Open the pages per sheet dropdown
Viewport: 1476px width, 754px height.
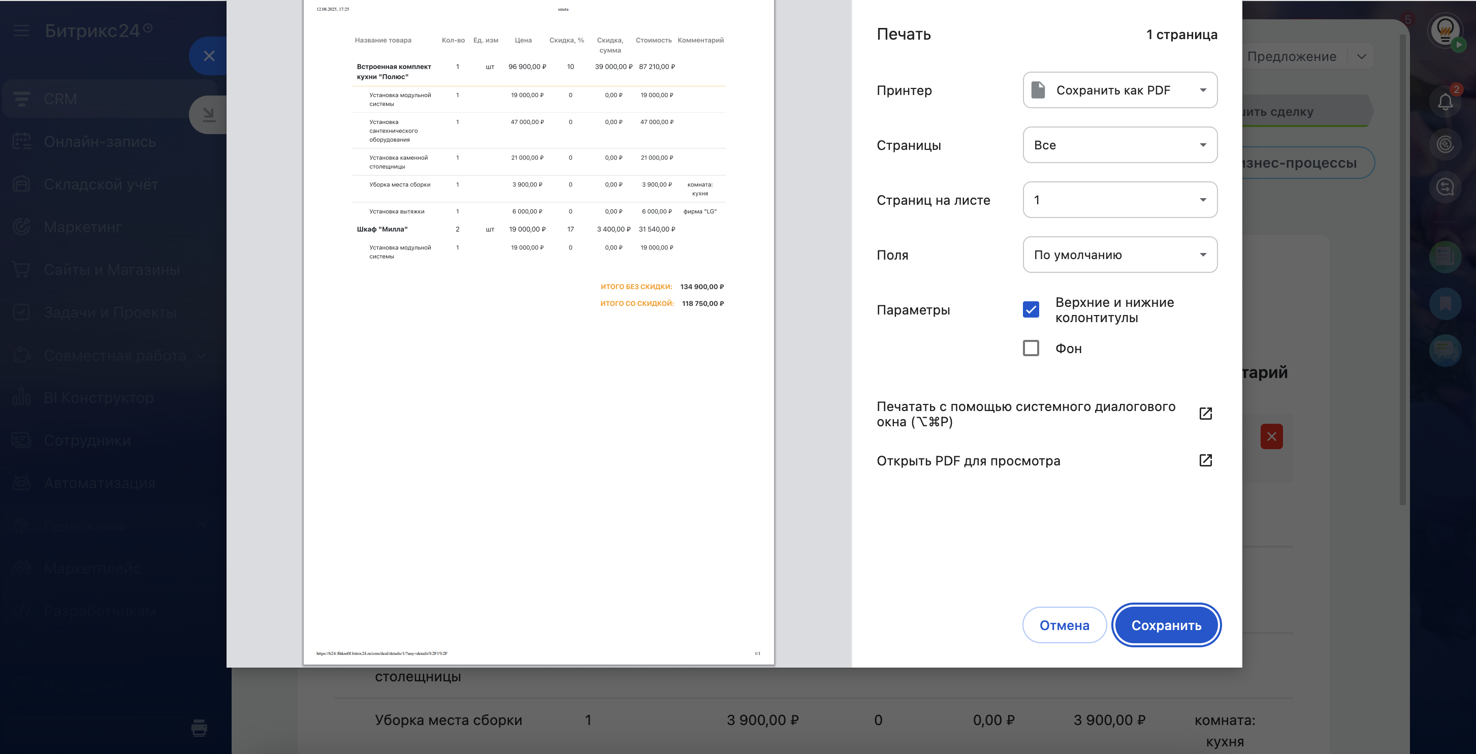point(1119,200)
